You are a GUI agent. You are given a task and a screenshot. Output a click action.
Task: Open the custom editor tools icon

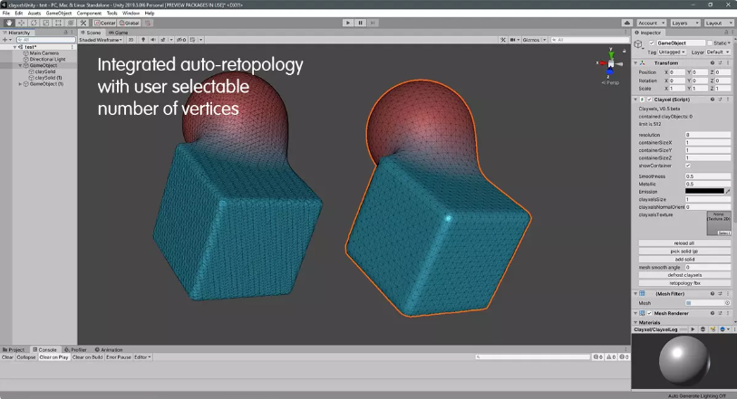coord(83,23)
